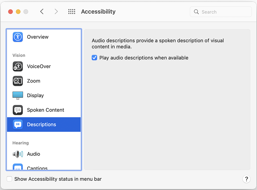Enable Show Accessibility status in menu bar
Screen dimensions: 257x190
tap(9, 179)
